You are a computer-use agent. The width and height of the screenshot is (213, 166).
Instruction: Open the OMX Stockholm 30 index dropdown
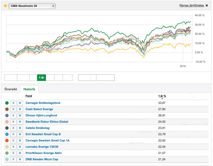pos(32,6)
